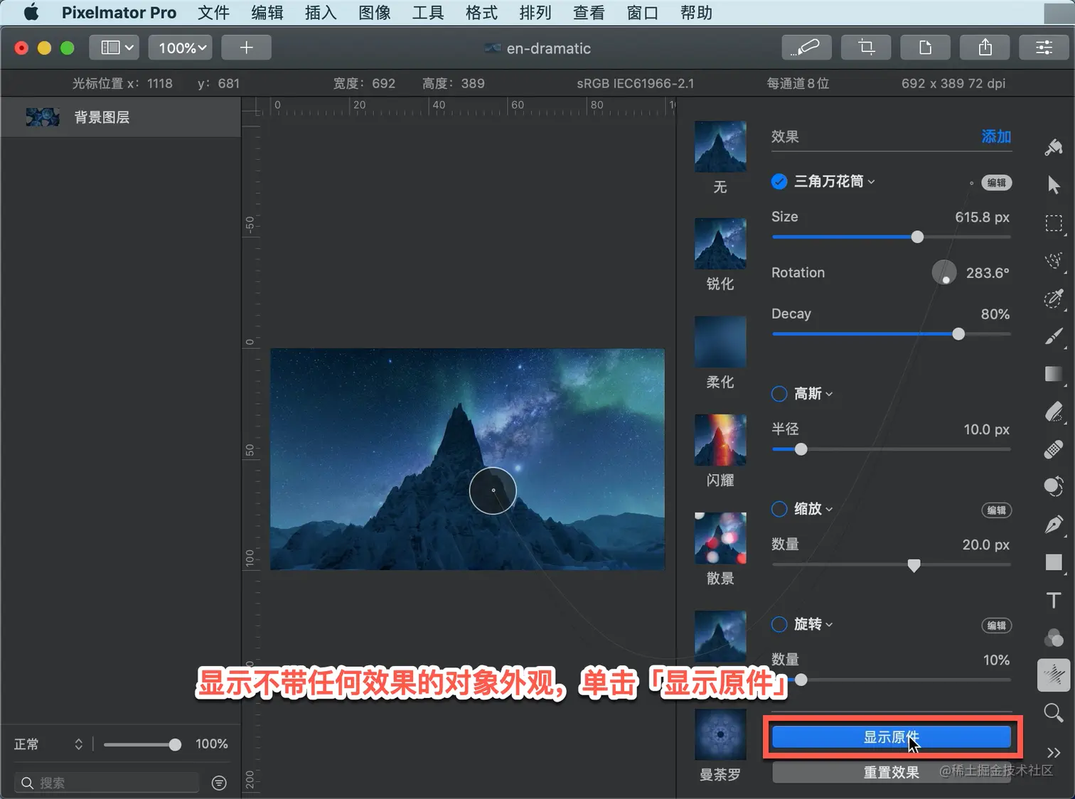This screenshot has width=1075, height=799.
Task: Click the layer opacity slider handle
Action: point(175,744)
